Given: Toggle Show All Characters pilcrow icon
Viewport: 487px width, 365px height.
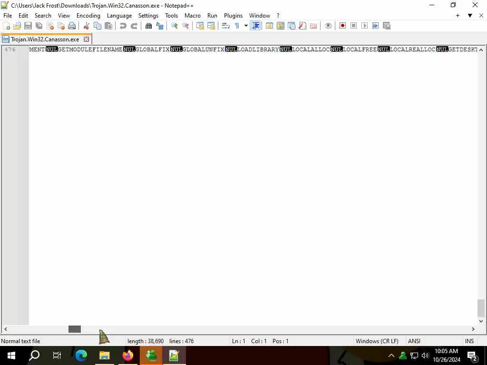Looking at the screenshot, I should coord(237,26).
